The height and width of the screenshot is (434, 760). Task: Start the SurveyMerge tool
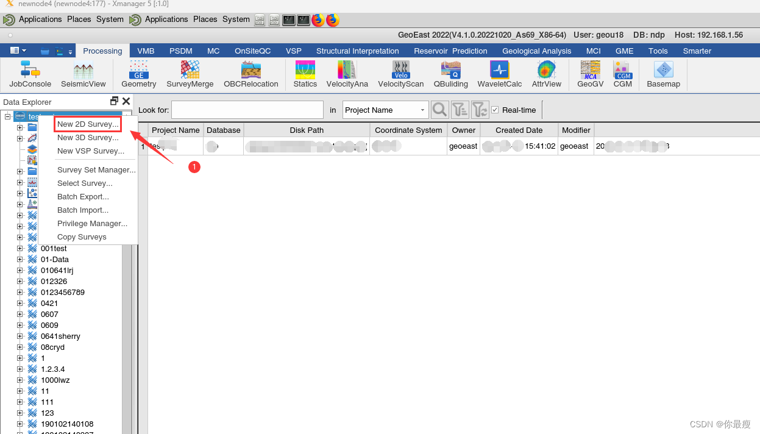(190, 74)
